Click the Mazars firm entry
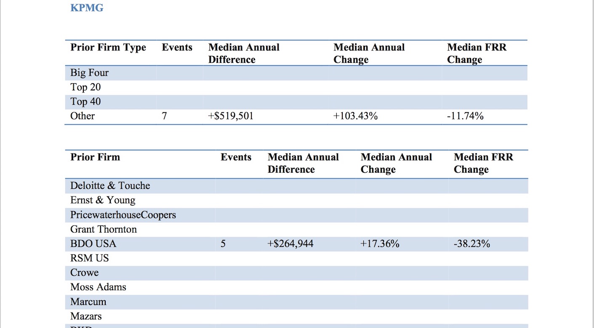 (x=86, y=316)
